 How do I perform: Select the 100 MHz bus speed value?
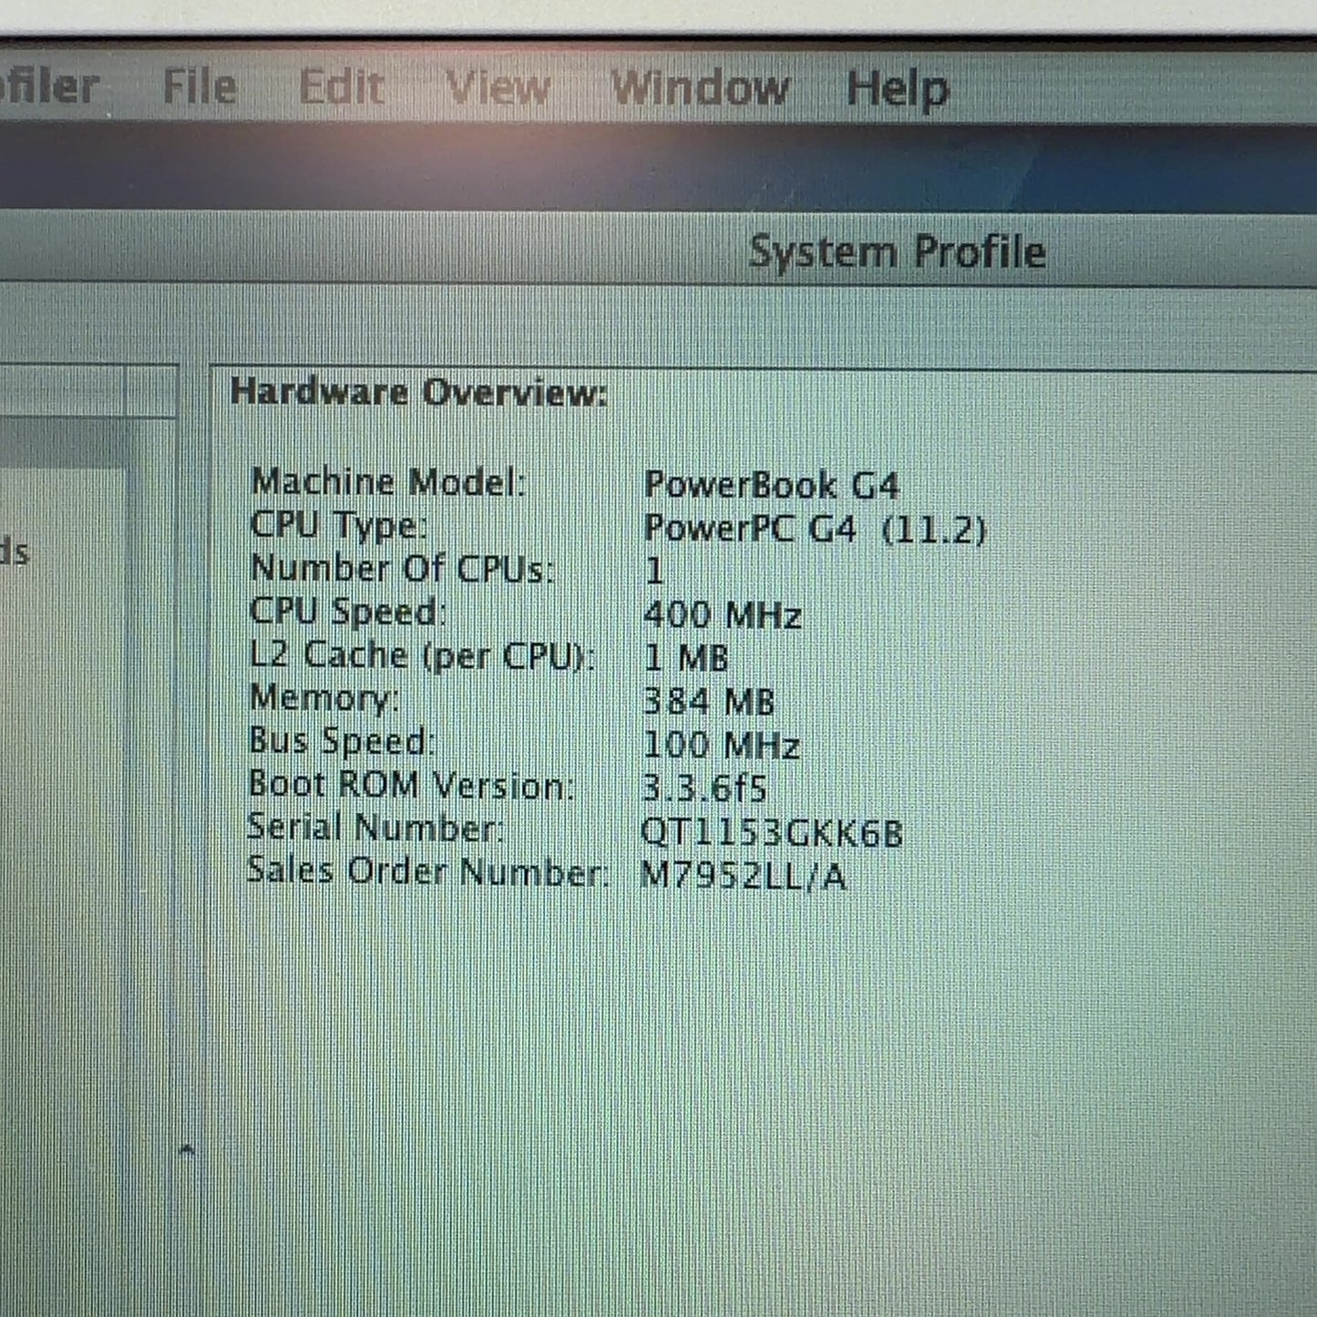pyautogui.click(x=721, y=745)
